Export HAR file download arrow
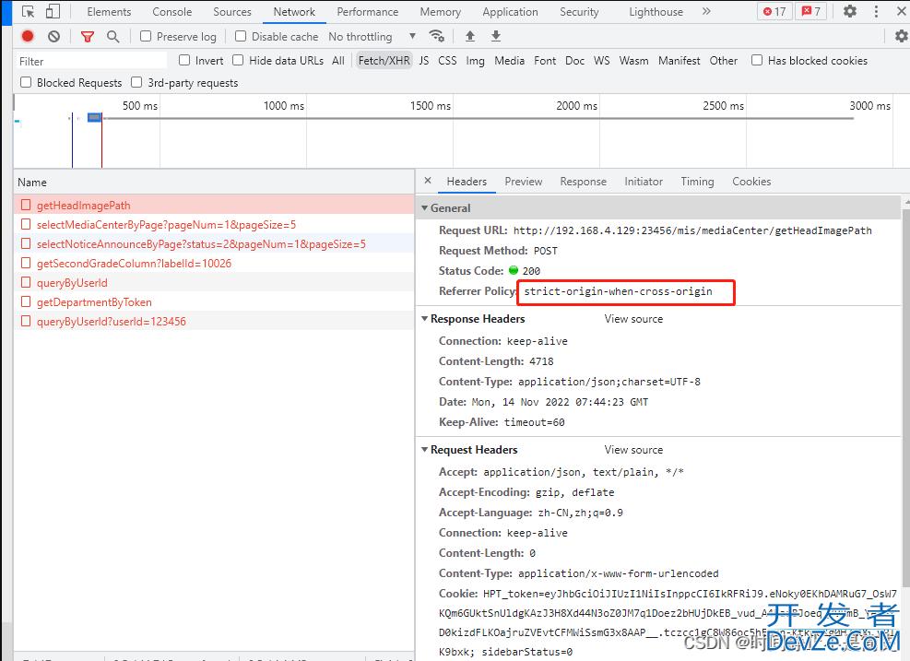The width and height of the screenshot is (910, 661). (x=496, y=36)
